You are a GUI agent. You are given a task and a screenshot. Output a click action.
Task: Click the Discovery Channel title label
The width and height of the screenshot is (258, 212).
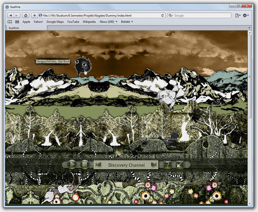pyautogui.click(x=126, y=165)
